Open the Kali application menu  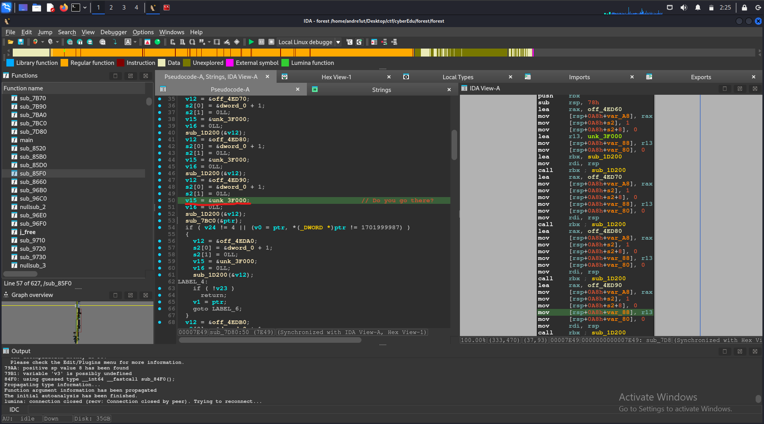7,7
